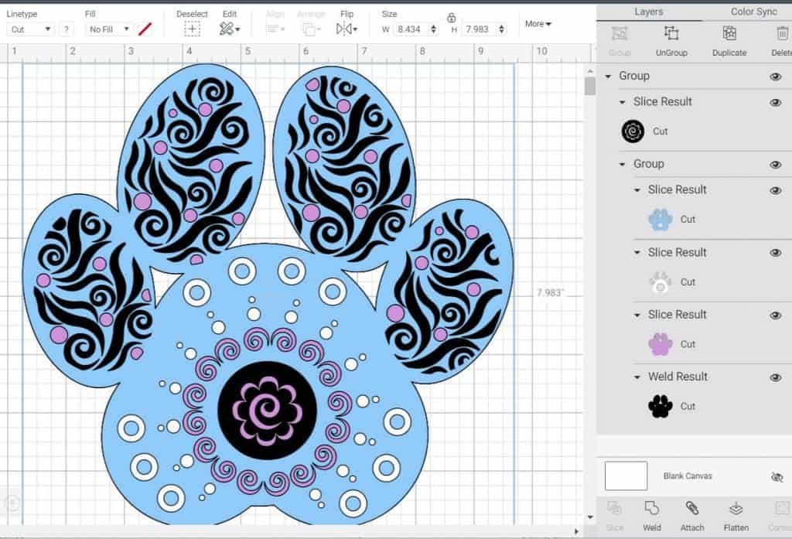Collapse the purple paw Slice Result
Image resolution: width=792 pixels, height=539 pixels.
pos(637,315)
